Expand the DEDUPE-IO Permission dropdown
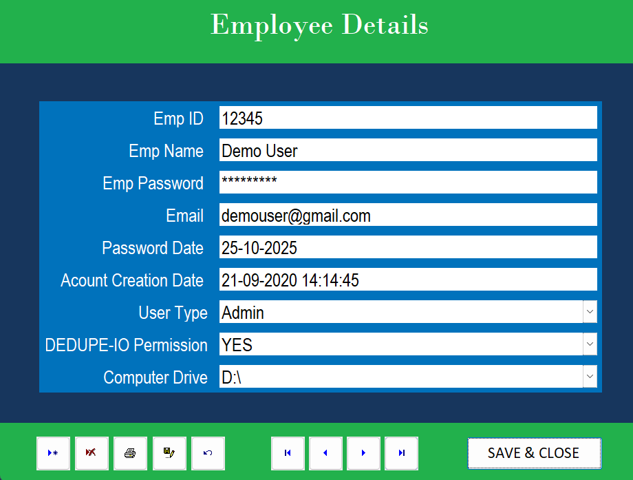 (590, 344)
